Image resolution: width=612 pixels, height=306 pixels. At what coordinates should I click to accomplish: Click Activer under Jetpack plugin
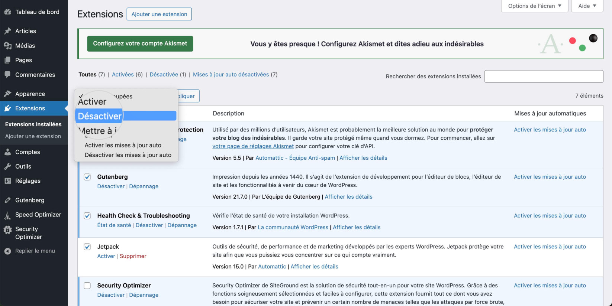click(x=106, y=256)
